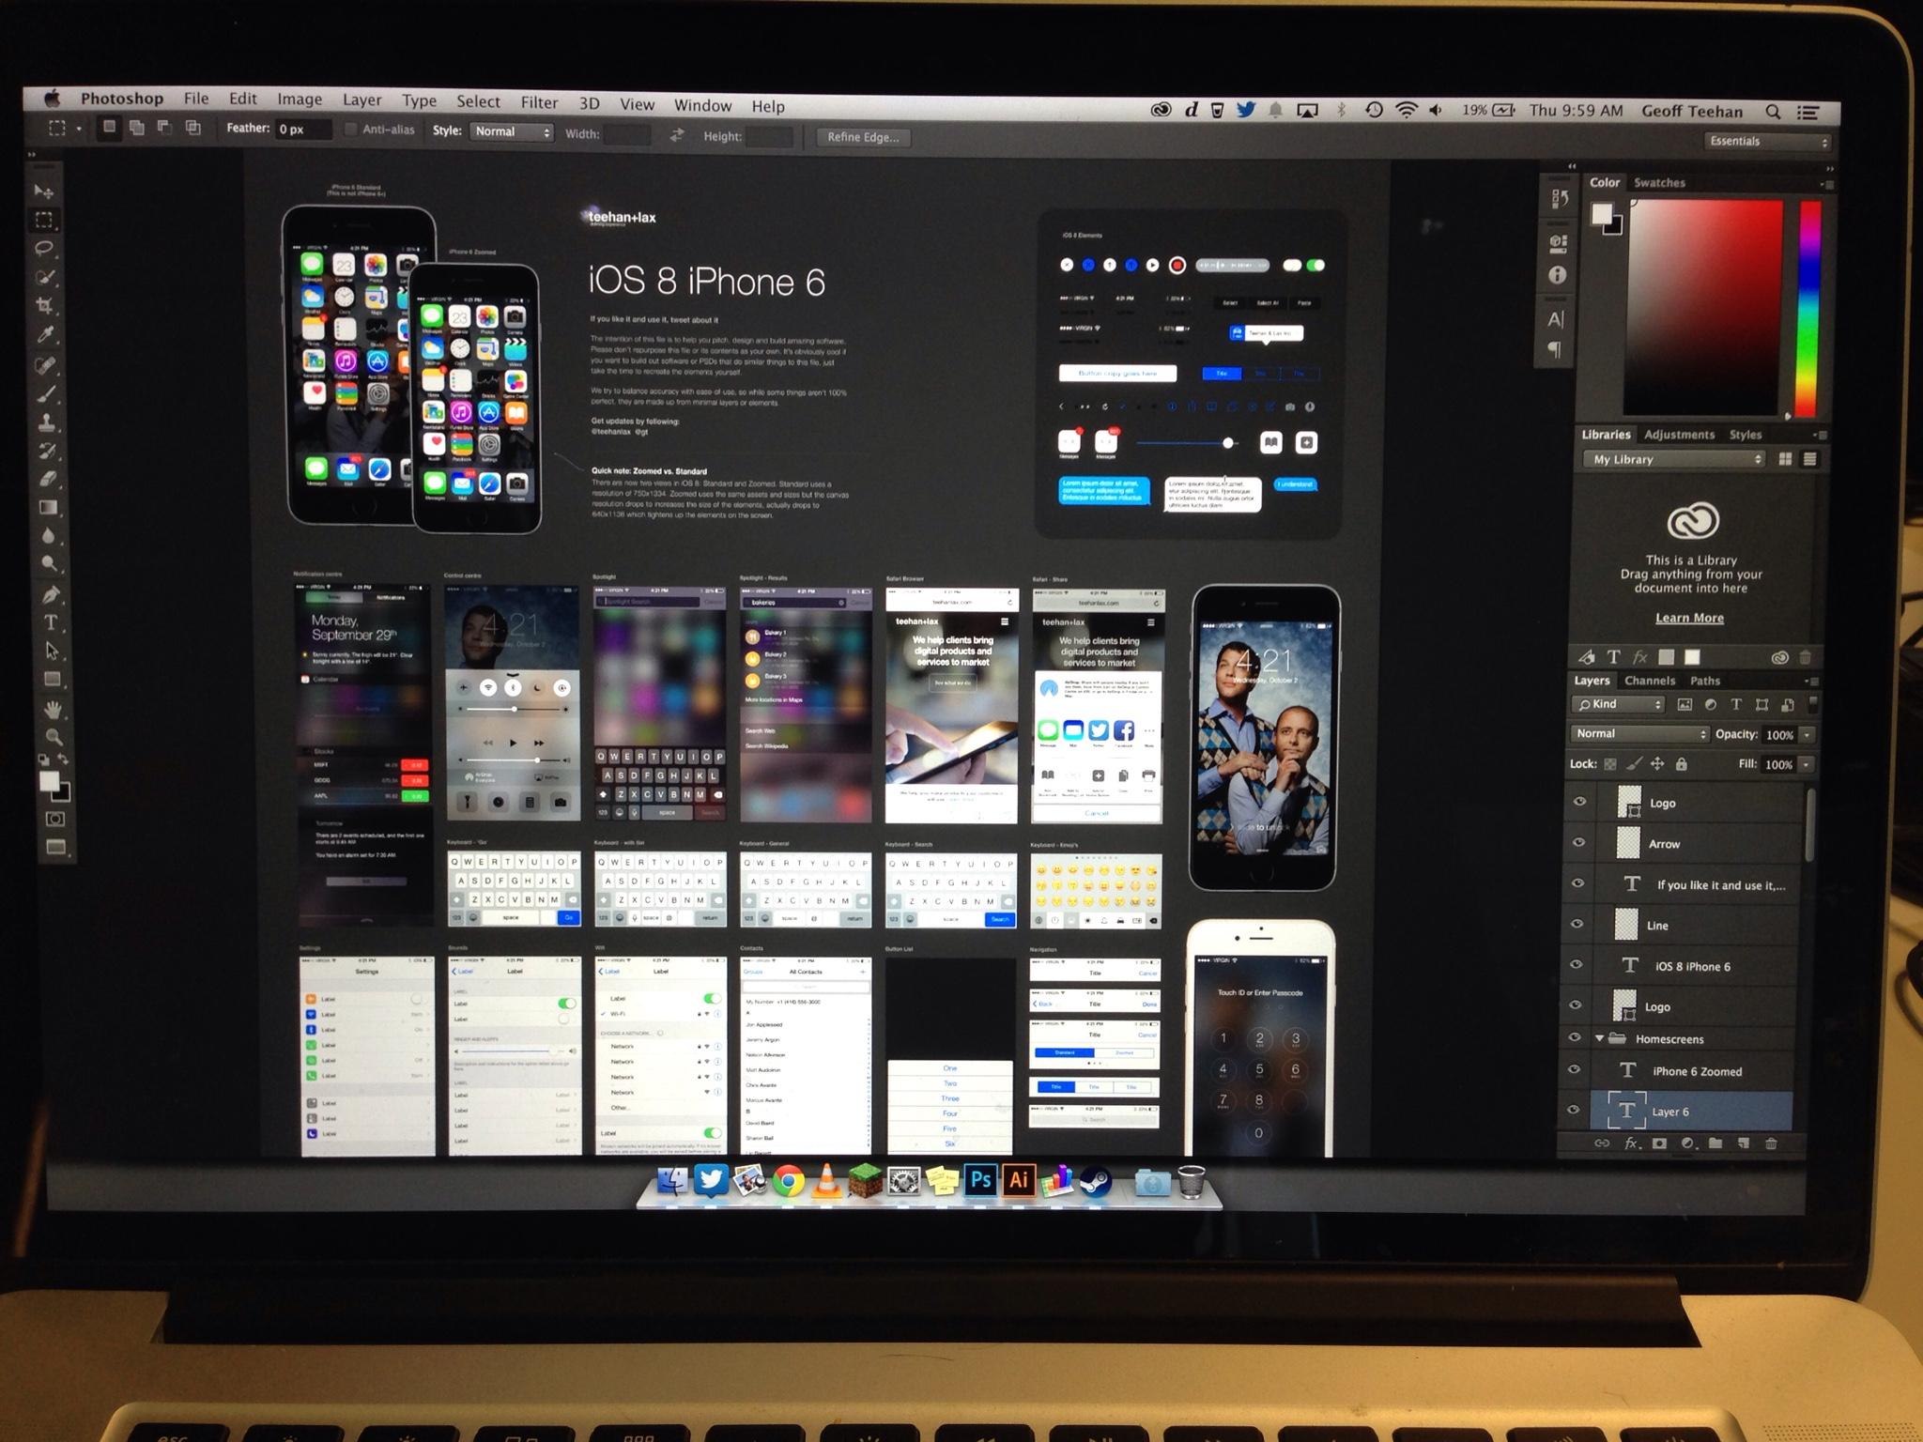
Task: Select the Horizontal Type tool
Action: tap(51, 622)
